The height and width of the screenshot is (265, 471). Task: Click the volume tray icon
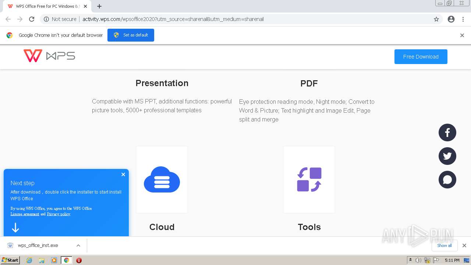(x=418, y=260)
